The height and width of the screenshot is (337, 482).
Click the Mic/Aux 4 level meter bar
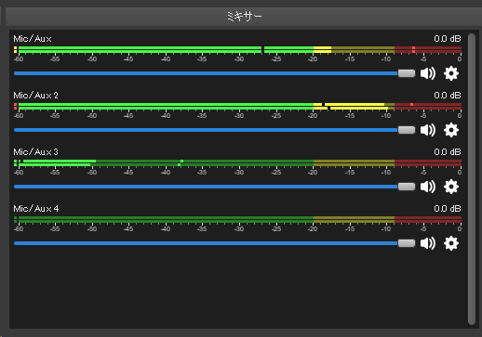pos(237,220)
